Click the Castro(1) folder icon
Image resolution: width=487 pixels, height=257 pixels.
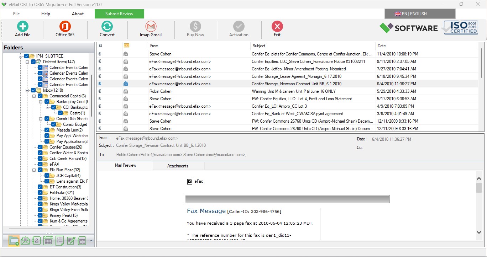point(66,113)
